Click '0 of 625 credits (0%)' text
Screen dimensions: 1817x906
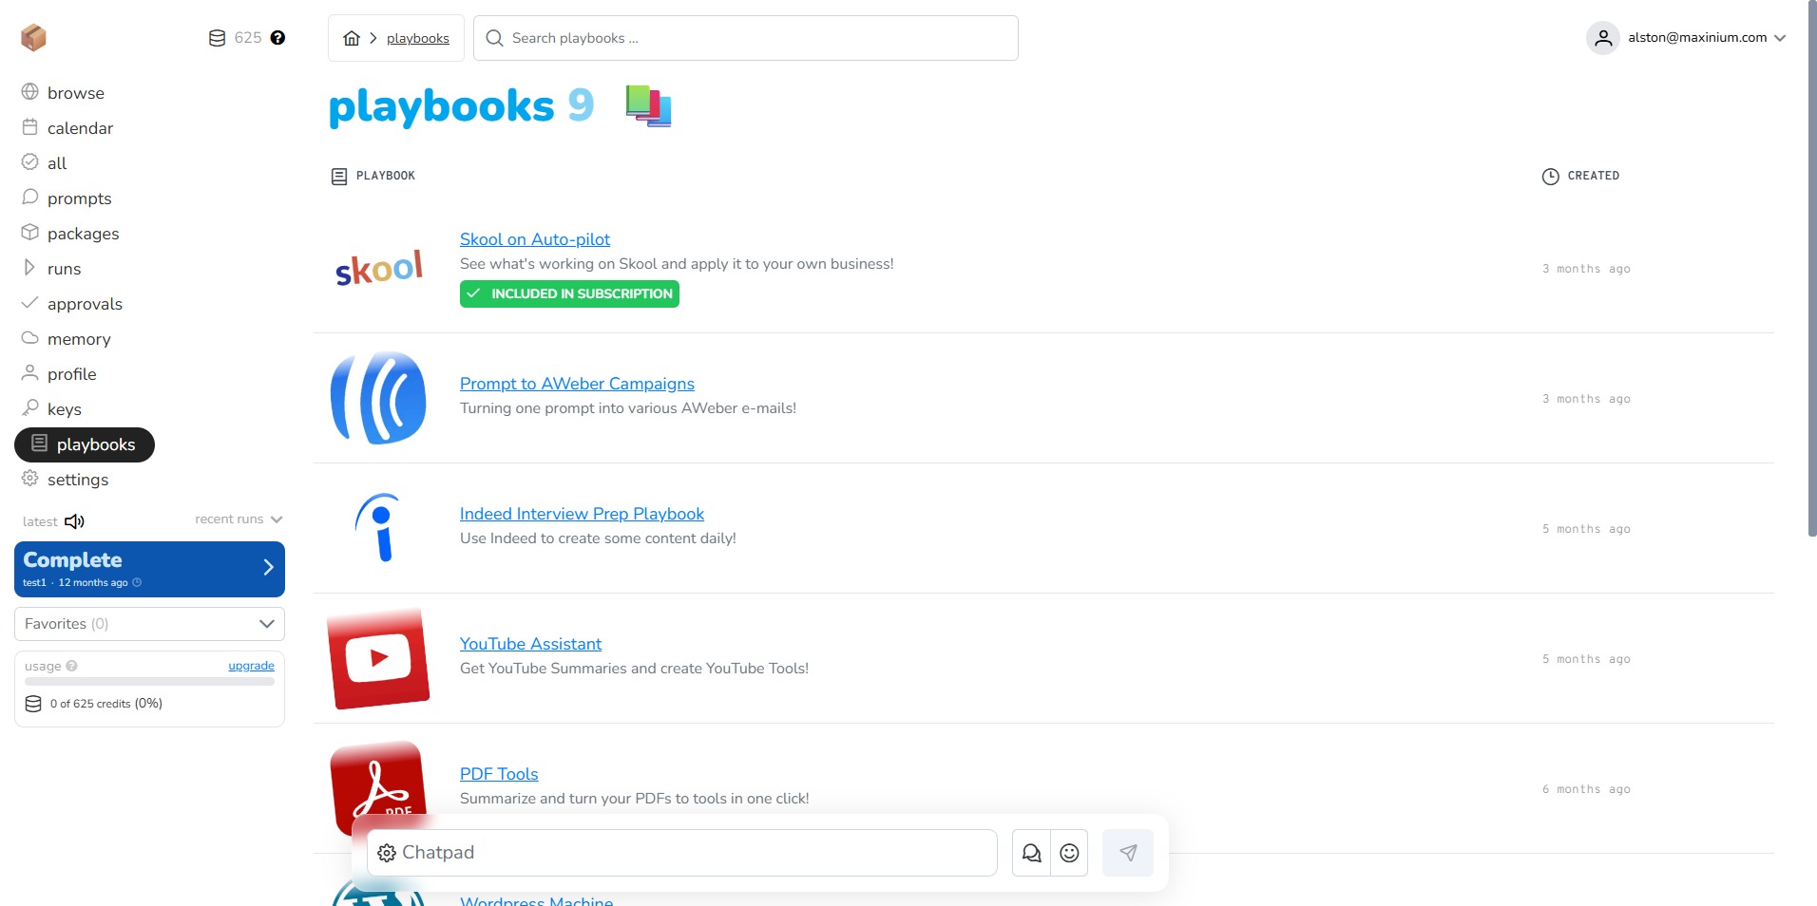tap(106, 704)
